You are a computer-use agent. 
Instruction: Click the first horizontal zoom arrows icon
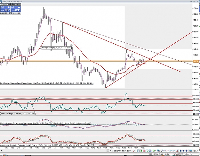click(165, 151)
